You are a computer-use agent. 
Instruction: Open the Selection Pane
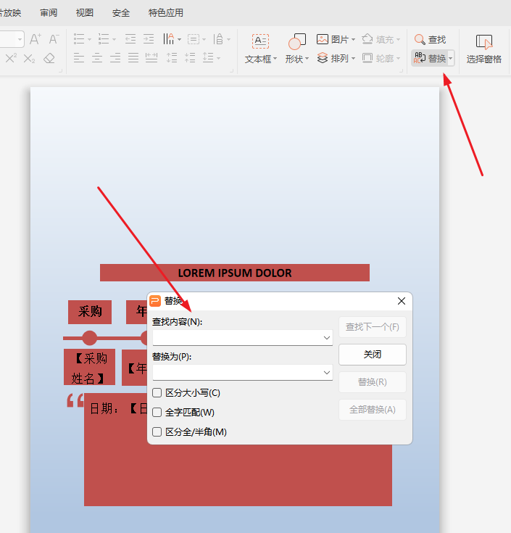484,49
